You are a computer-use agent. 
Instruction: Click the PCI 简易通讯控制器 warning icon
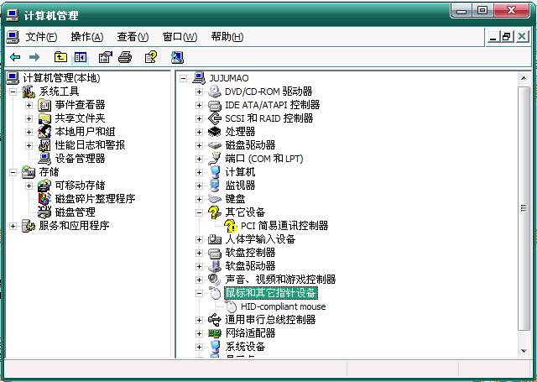click(231, 226)
